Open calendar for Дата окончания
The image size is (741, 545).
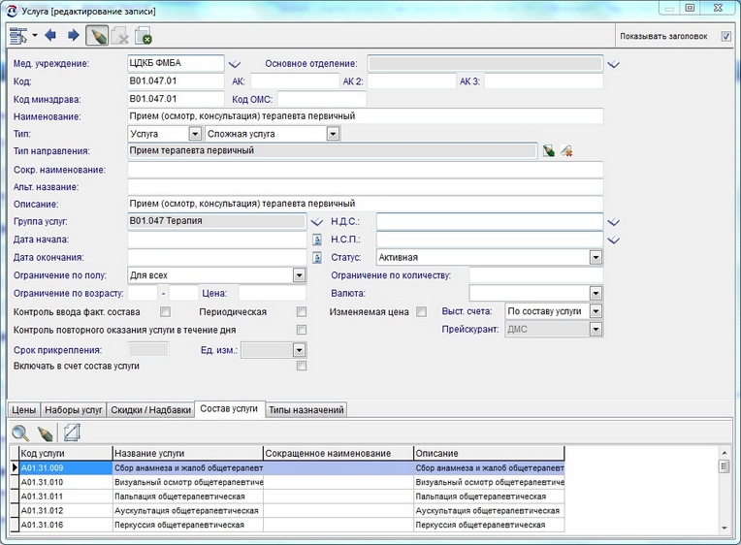(317, 258)
